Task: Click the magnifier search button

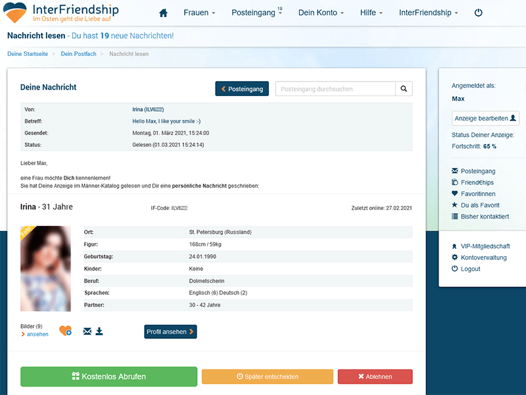Action: [x=404, y=89]
